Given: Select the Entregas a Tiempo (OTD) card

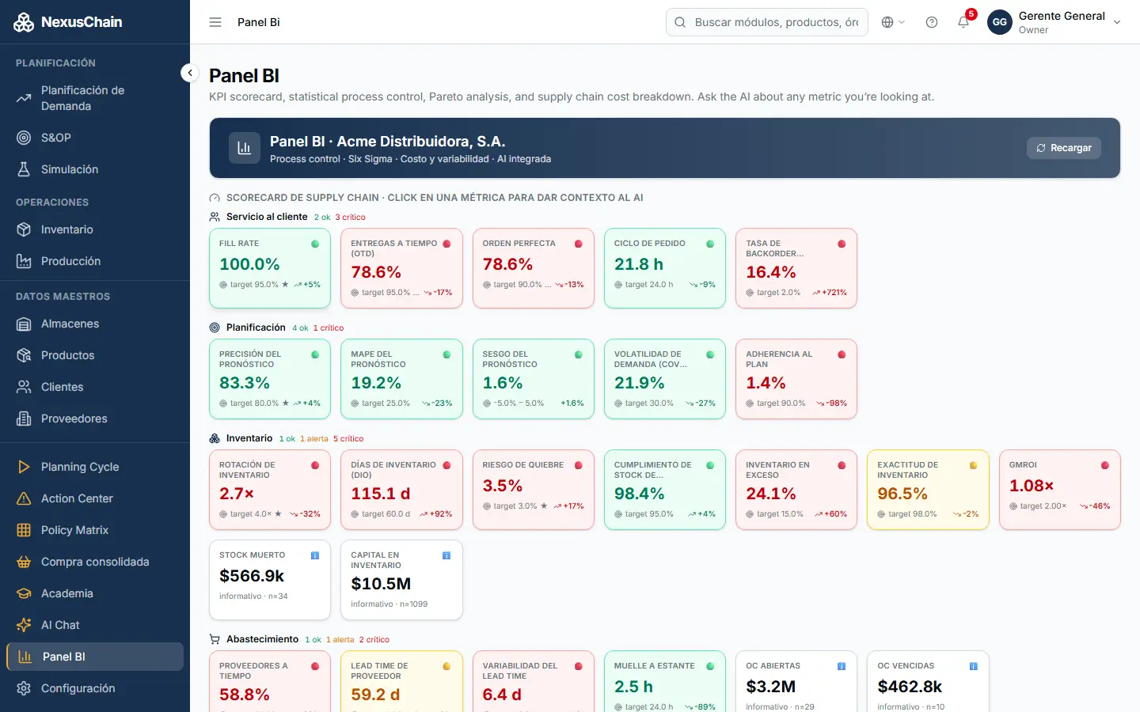Looking at the screenshot, I should (401, 268).
